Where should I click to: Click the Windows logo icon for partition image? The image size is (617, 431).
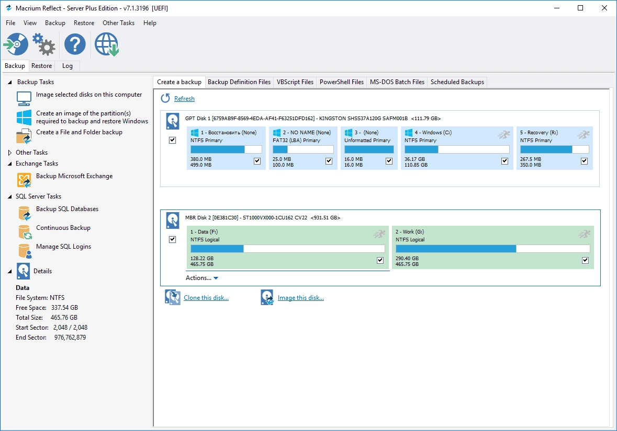[x=24, y=118]
